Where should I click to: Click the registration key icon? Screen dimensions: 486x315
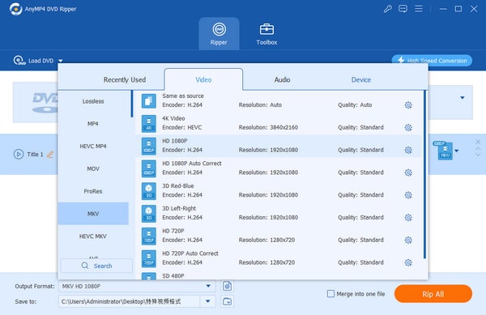coord(387,9)
